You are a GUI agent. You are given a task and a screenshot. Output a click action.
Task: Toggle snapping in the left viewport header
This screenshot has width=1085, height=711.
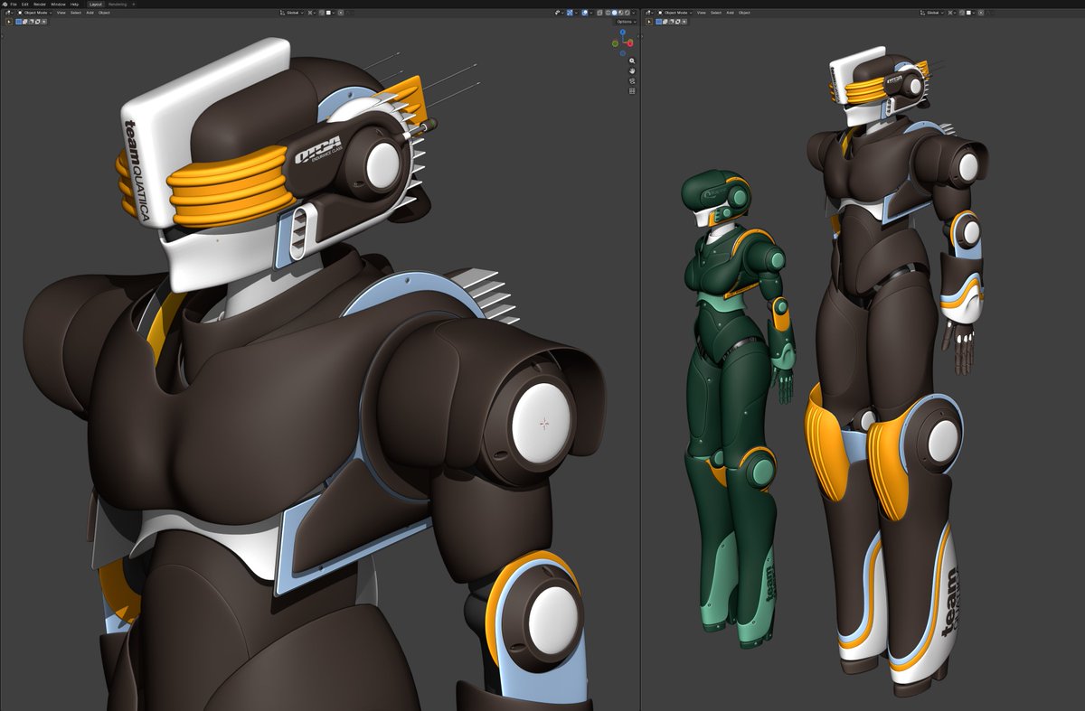(x=322, y=13)
